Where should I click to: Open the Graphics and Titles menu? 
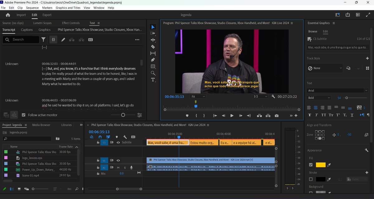tap(68, 8)
